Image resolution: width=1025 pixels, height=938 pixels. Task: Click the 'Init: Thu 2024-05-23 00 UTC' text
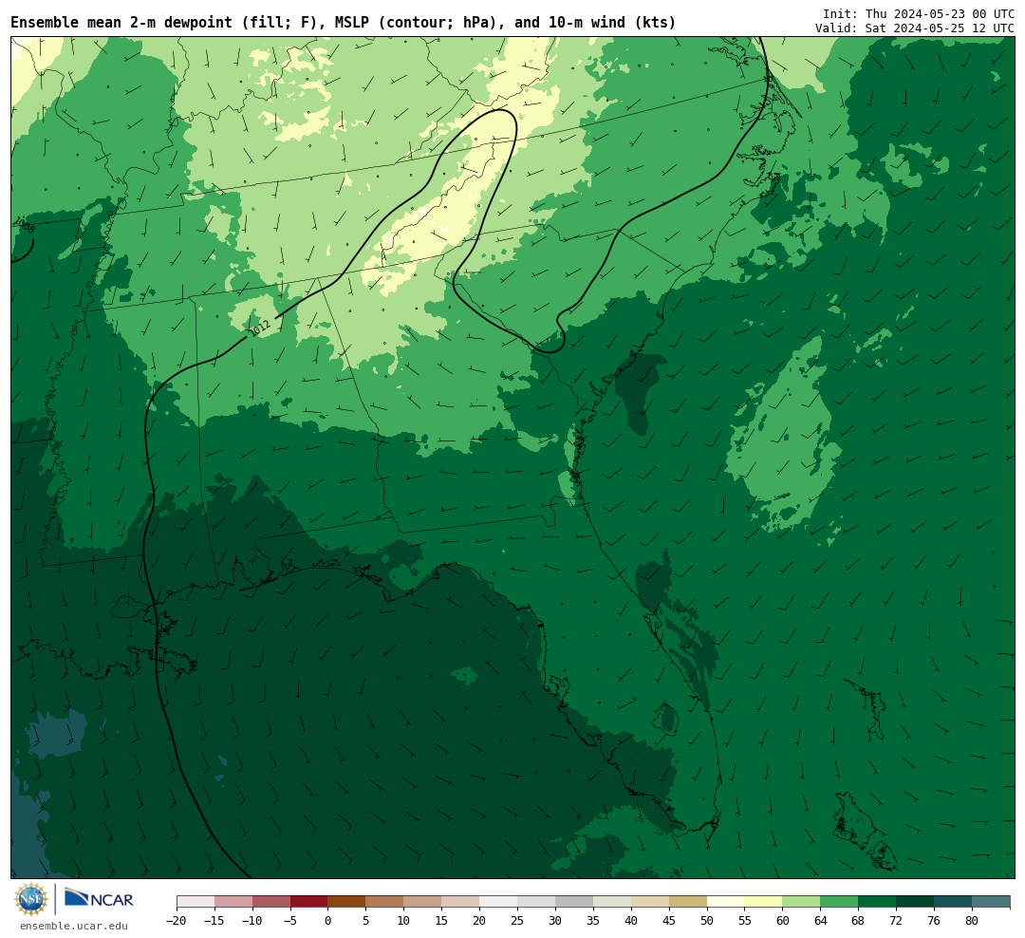pos(919,13)
